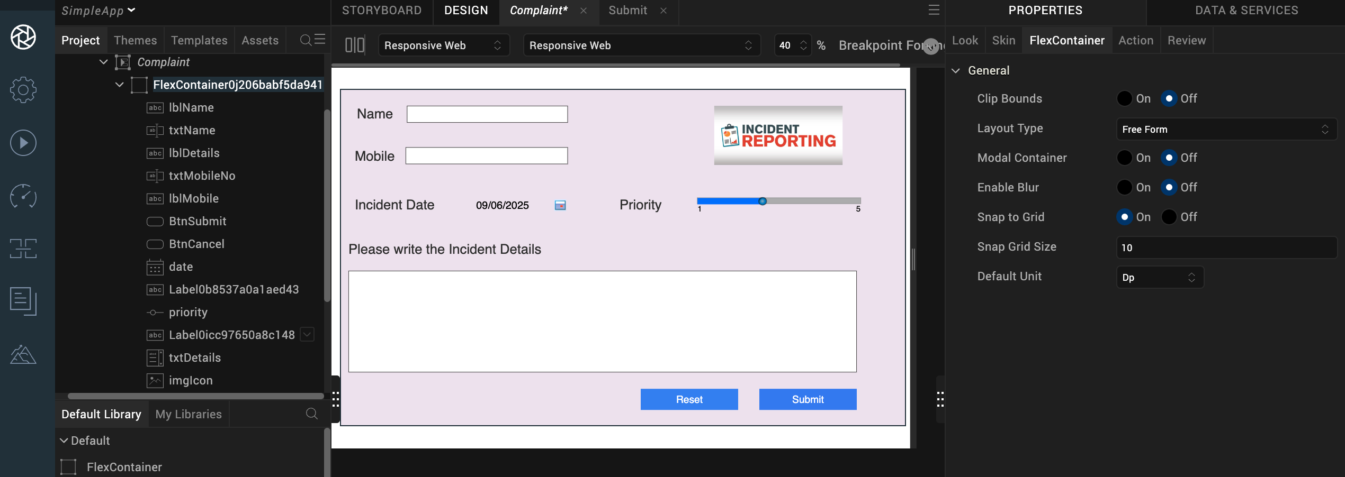Switch to the Skin properties tab
This screenshot has height=477, width=1345.
(1003, 41)
